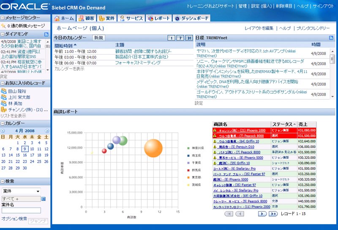Open 製品紹介(日本工業株式会社) appointment

point(142,57)
